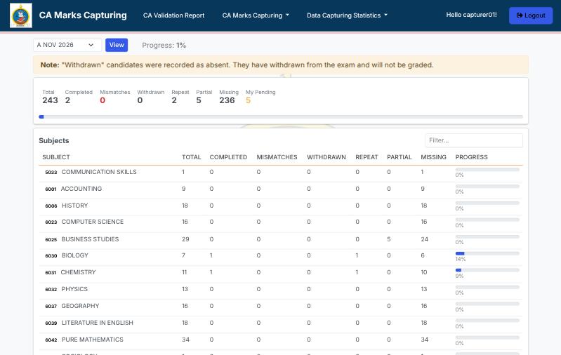Image resolution: width=561 pixels, height=355 pixels.
Task: Click the View button
Action: click(117, 45)
